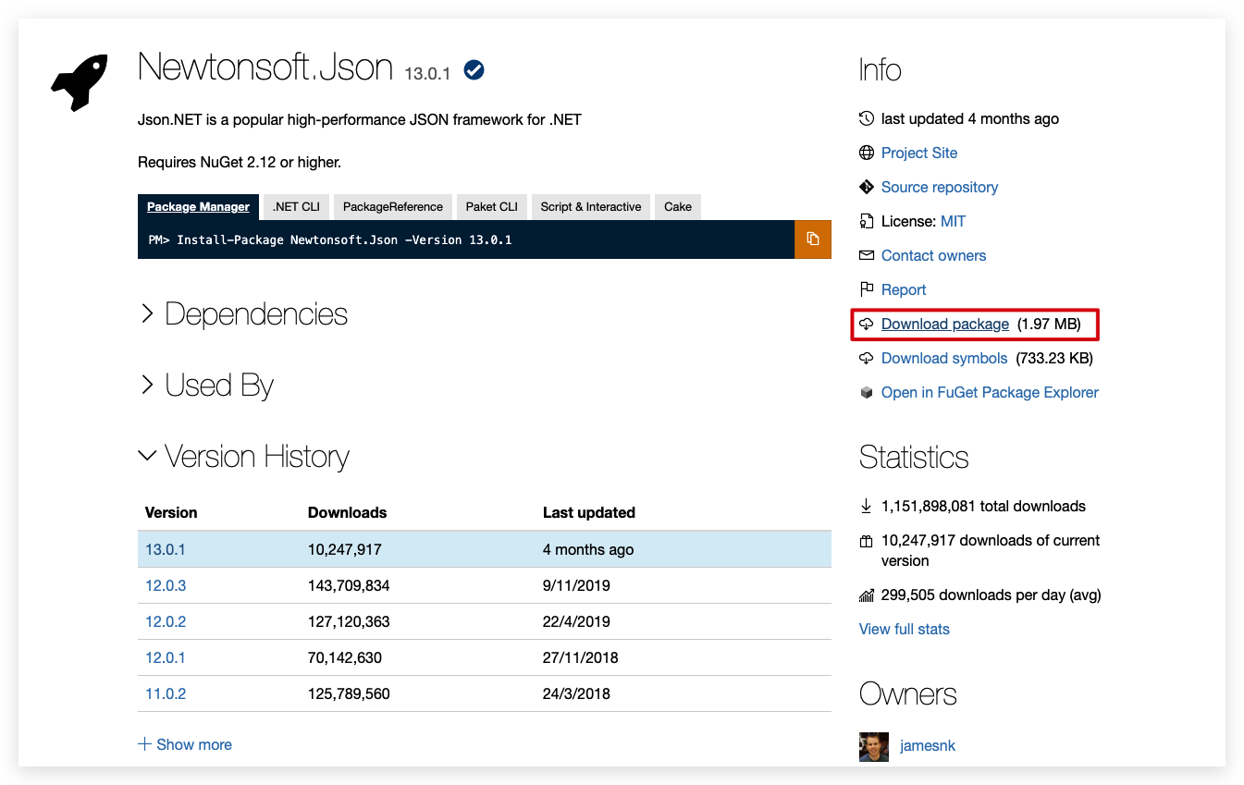Image resolution: width=1244 pixels, height=785 pixels.
Task: Click the Download package link
Action: 945,324
